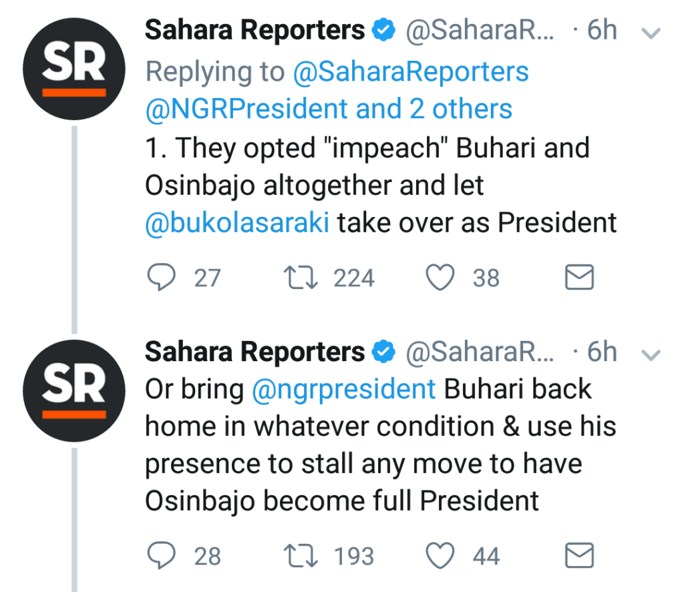
Task: Click the Sahara Reporters name on first tweet
Action: coord(255,30)
